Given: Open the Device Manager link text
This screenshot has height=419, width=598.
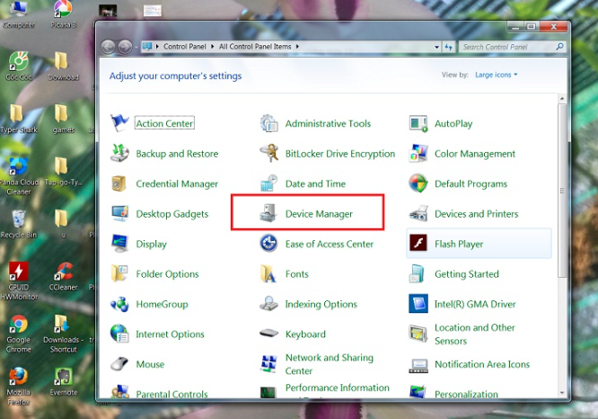Looking at the screenshot, I should (x=319, y=214).
